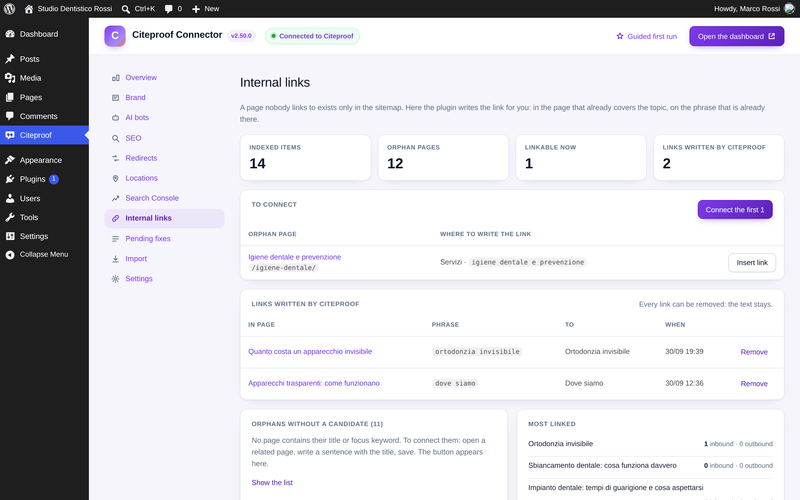The width and height of the screenshot is (800, 500).
Task: Click the Users person icon
Action: (x=10, y=198)
